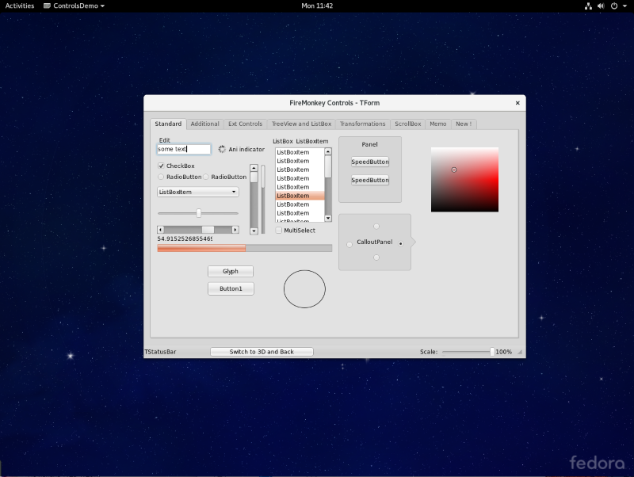This screenshot has width=634, height=477.
Task: Click the first SpeedButton in Panel
Action: click(x=370, y=162)
